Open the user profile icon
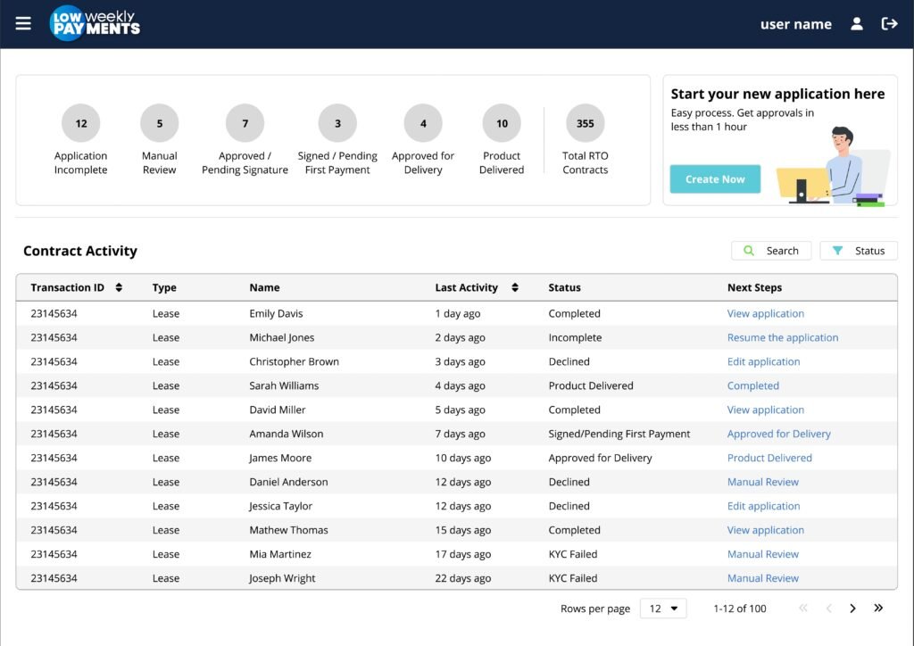This screenshot has height=646, width=914. pos(857,24)
